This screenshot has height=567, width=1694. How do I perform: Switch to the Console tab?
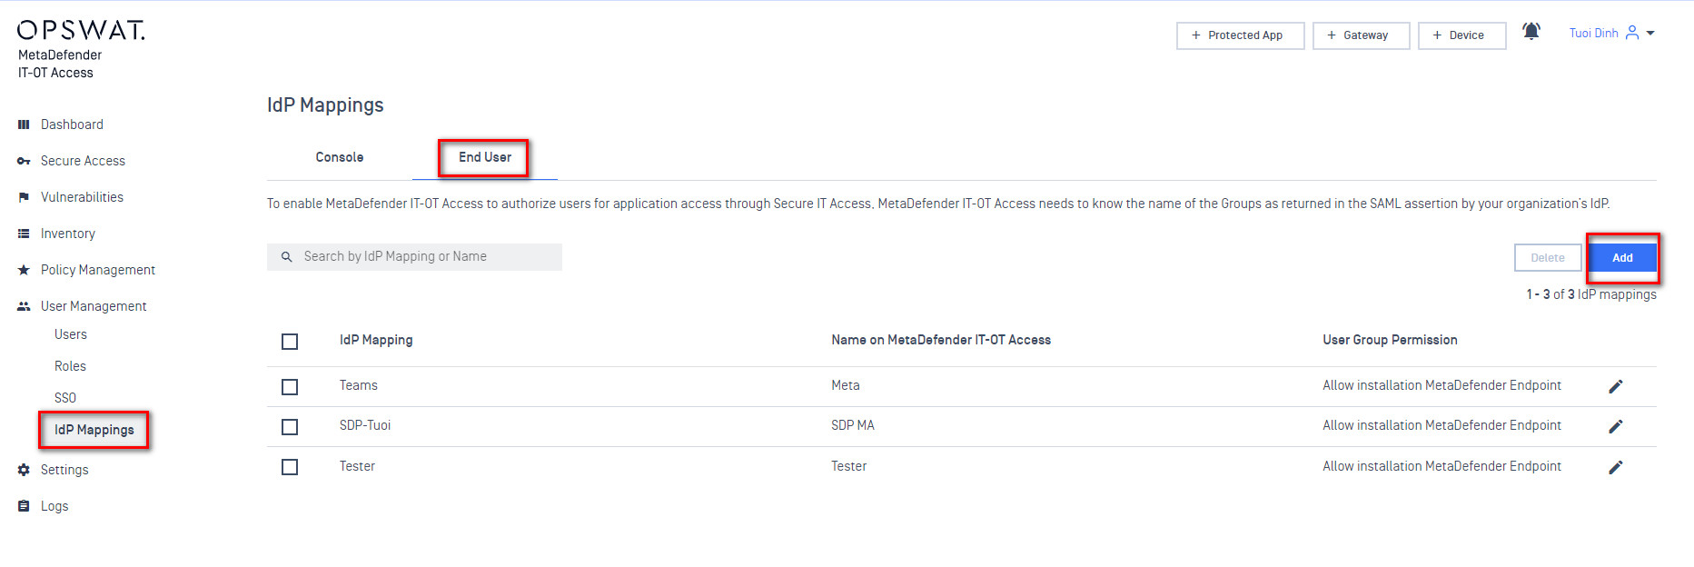pos(340,157)
